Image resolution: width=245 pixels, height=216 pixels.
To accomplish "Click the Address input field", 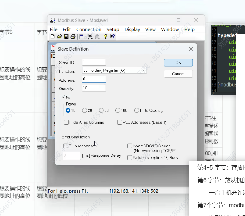I will tap(94, 79).
